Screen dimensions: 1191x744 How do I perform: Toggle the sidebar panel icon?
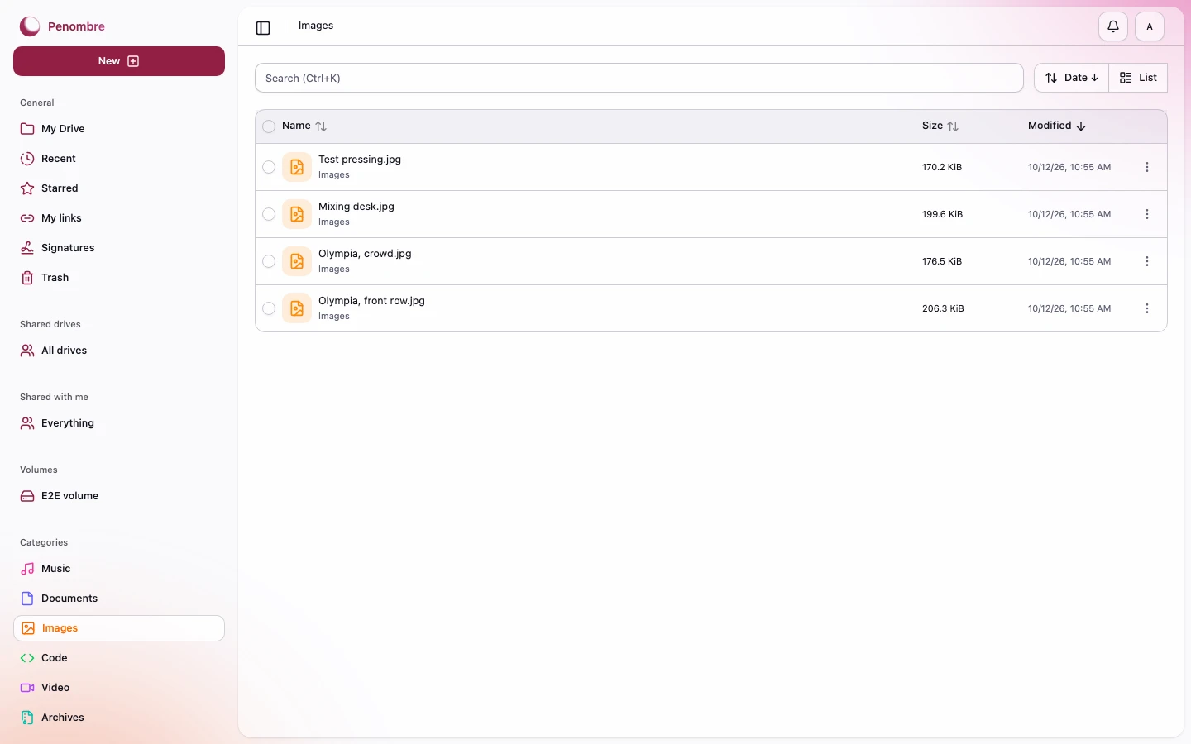pyautogui.click(x=263, y=28)
